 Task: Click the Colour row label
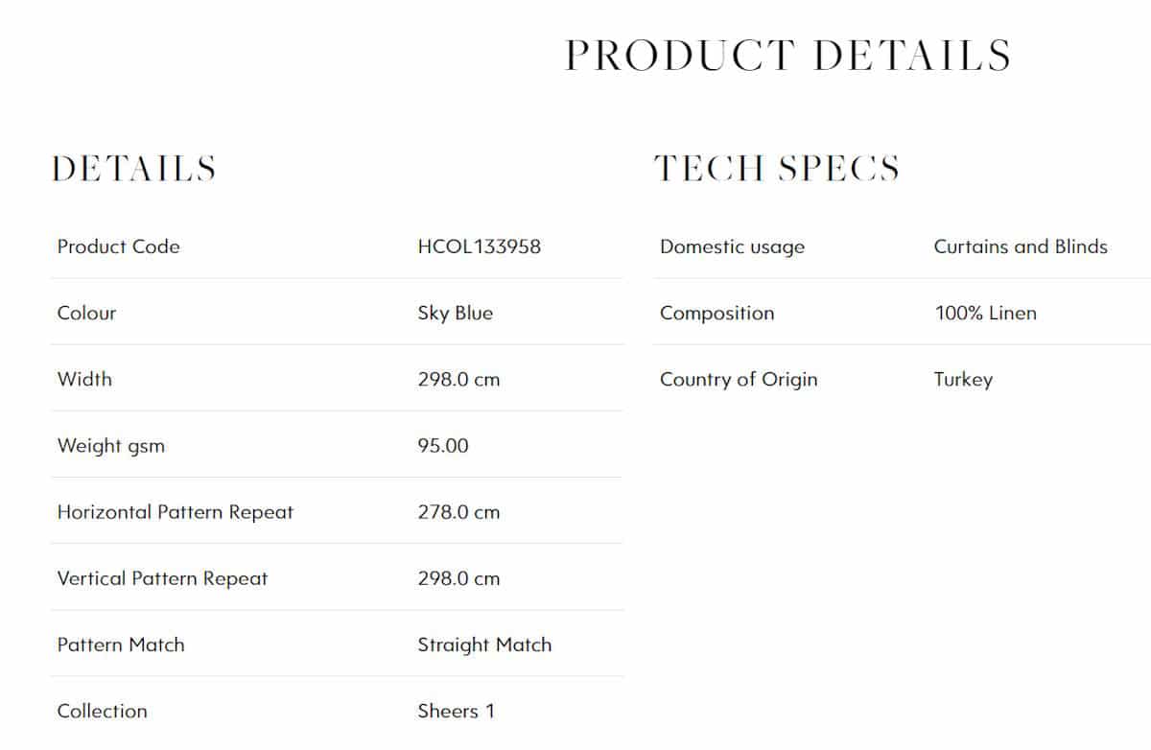tap(86, 313)
